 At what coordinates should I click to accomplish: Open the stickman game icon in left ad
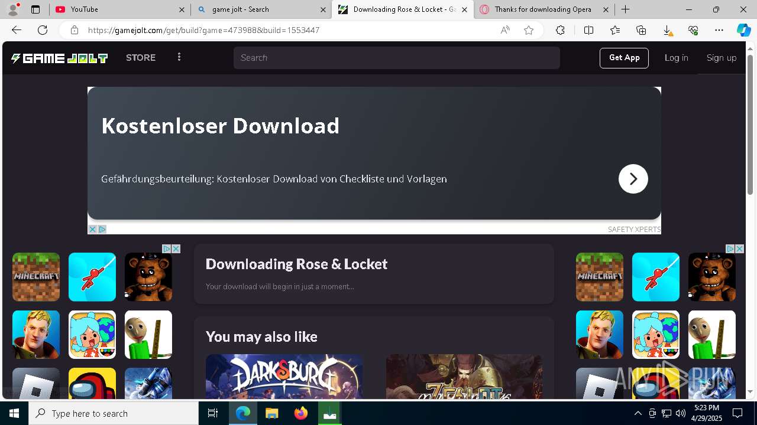tap(92, 277)
